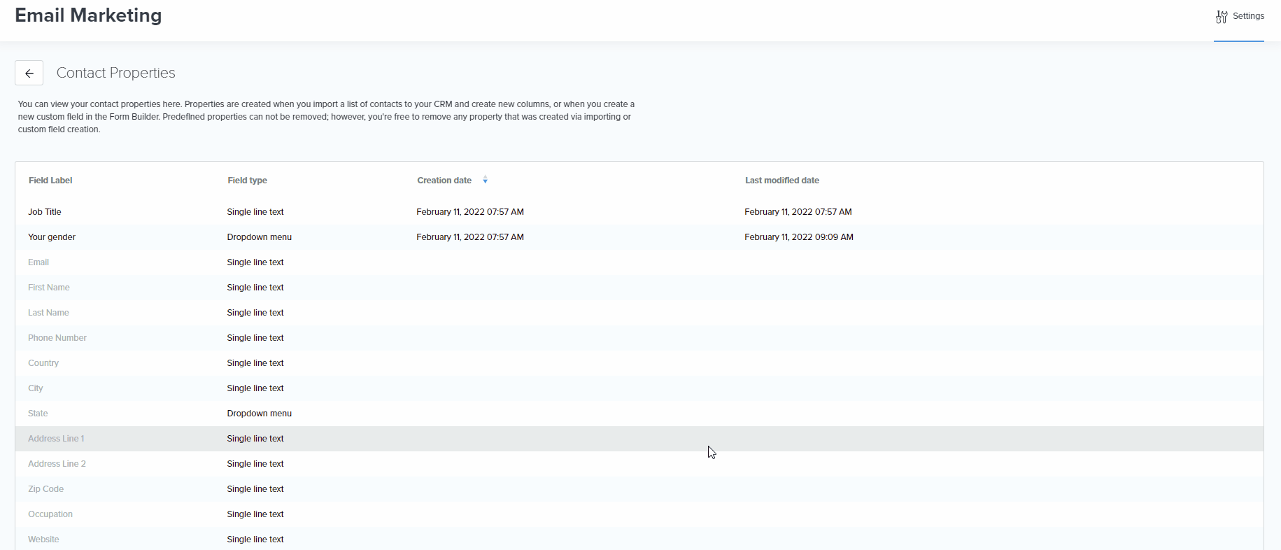Click the Field type column header
This screenshot has height=550, width=1281.
247,181
